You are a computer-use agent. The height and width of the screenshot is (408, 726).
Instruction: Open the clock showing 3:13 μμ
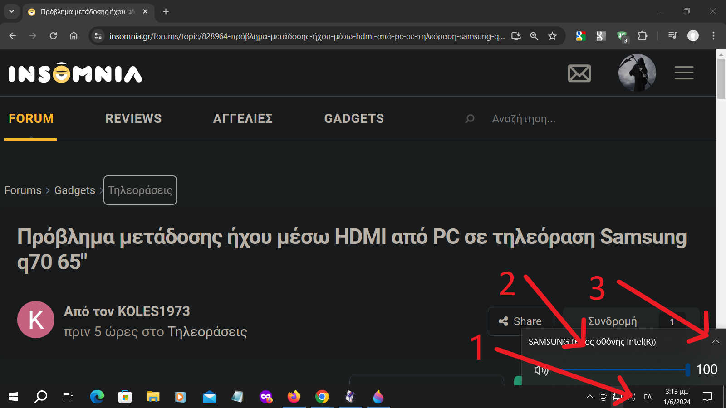(677, 397)
